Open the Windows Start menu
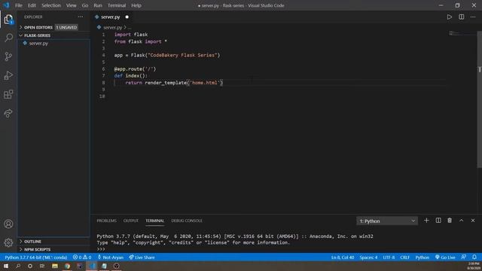Image resolution: width=482 pixels, height=271 pixels. coord(6,266)
